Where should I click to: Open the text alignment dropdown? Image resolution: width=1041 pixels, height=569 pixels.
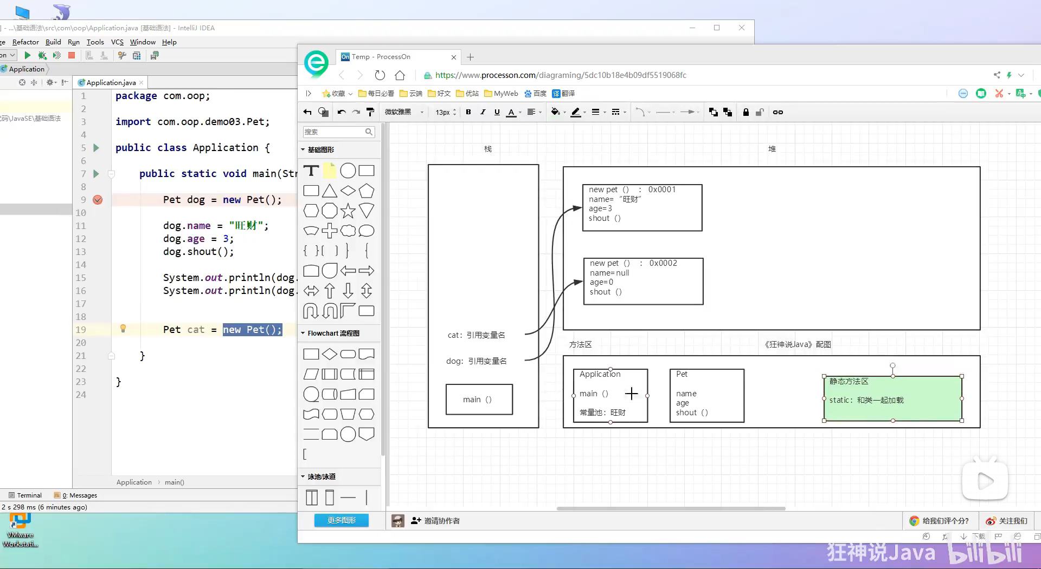[x=534, y=112]
